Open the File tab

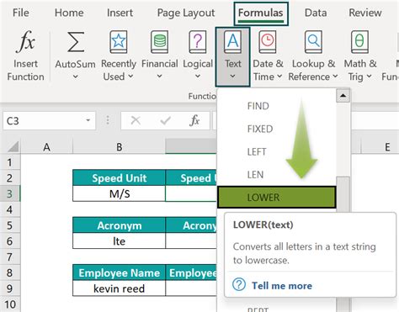click(21, 13)
